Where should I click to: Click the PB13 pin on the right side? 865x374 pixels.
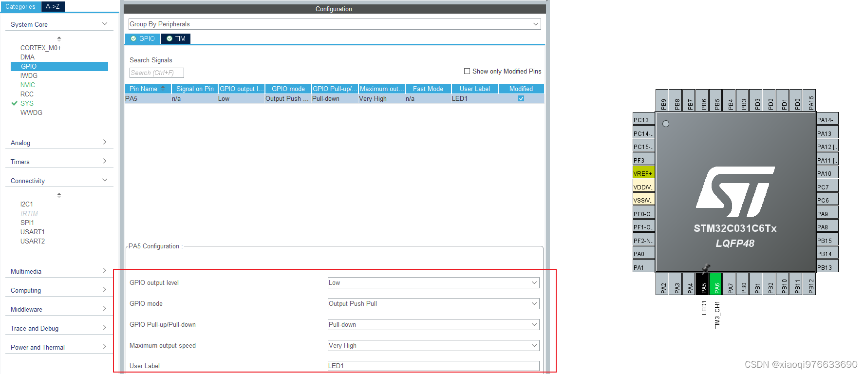[x=827, y=267]
